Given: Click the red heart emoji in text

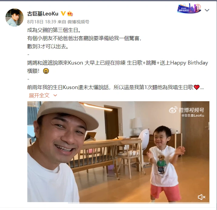Looking at the screenshot, I should [197, 87].
